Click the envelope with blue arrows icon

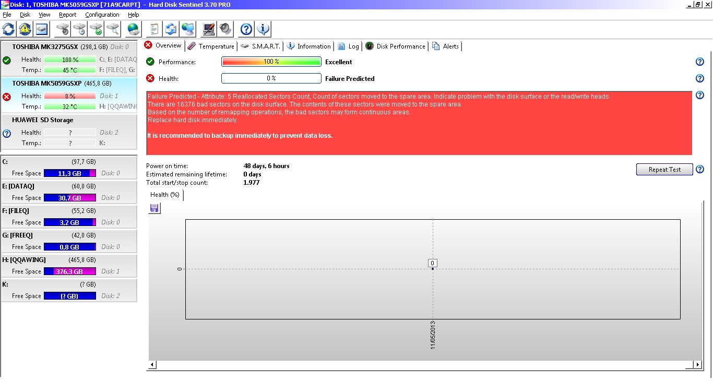pyautogui.click(x=171, y=29)
